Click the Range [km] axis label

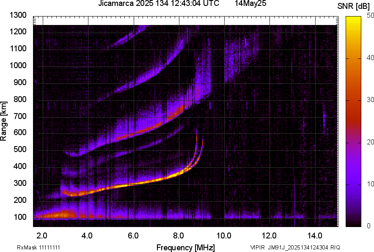coord(3,121)
